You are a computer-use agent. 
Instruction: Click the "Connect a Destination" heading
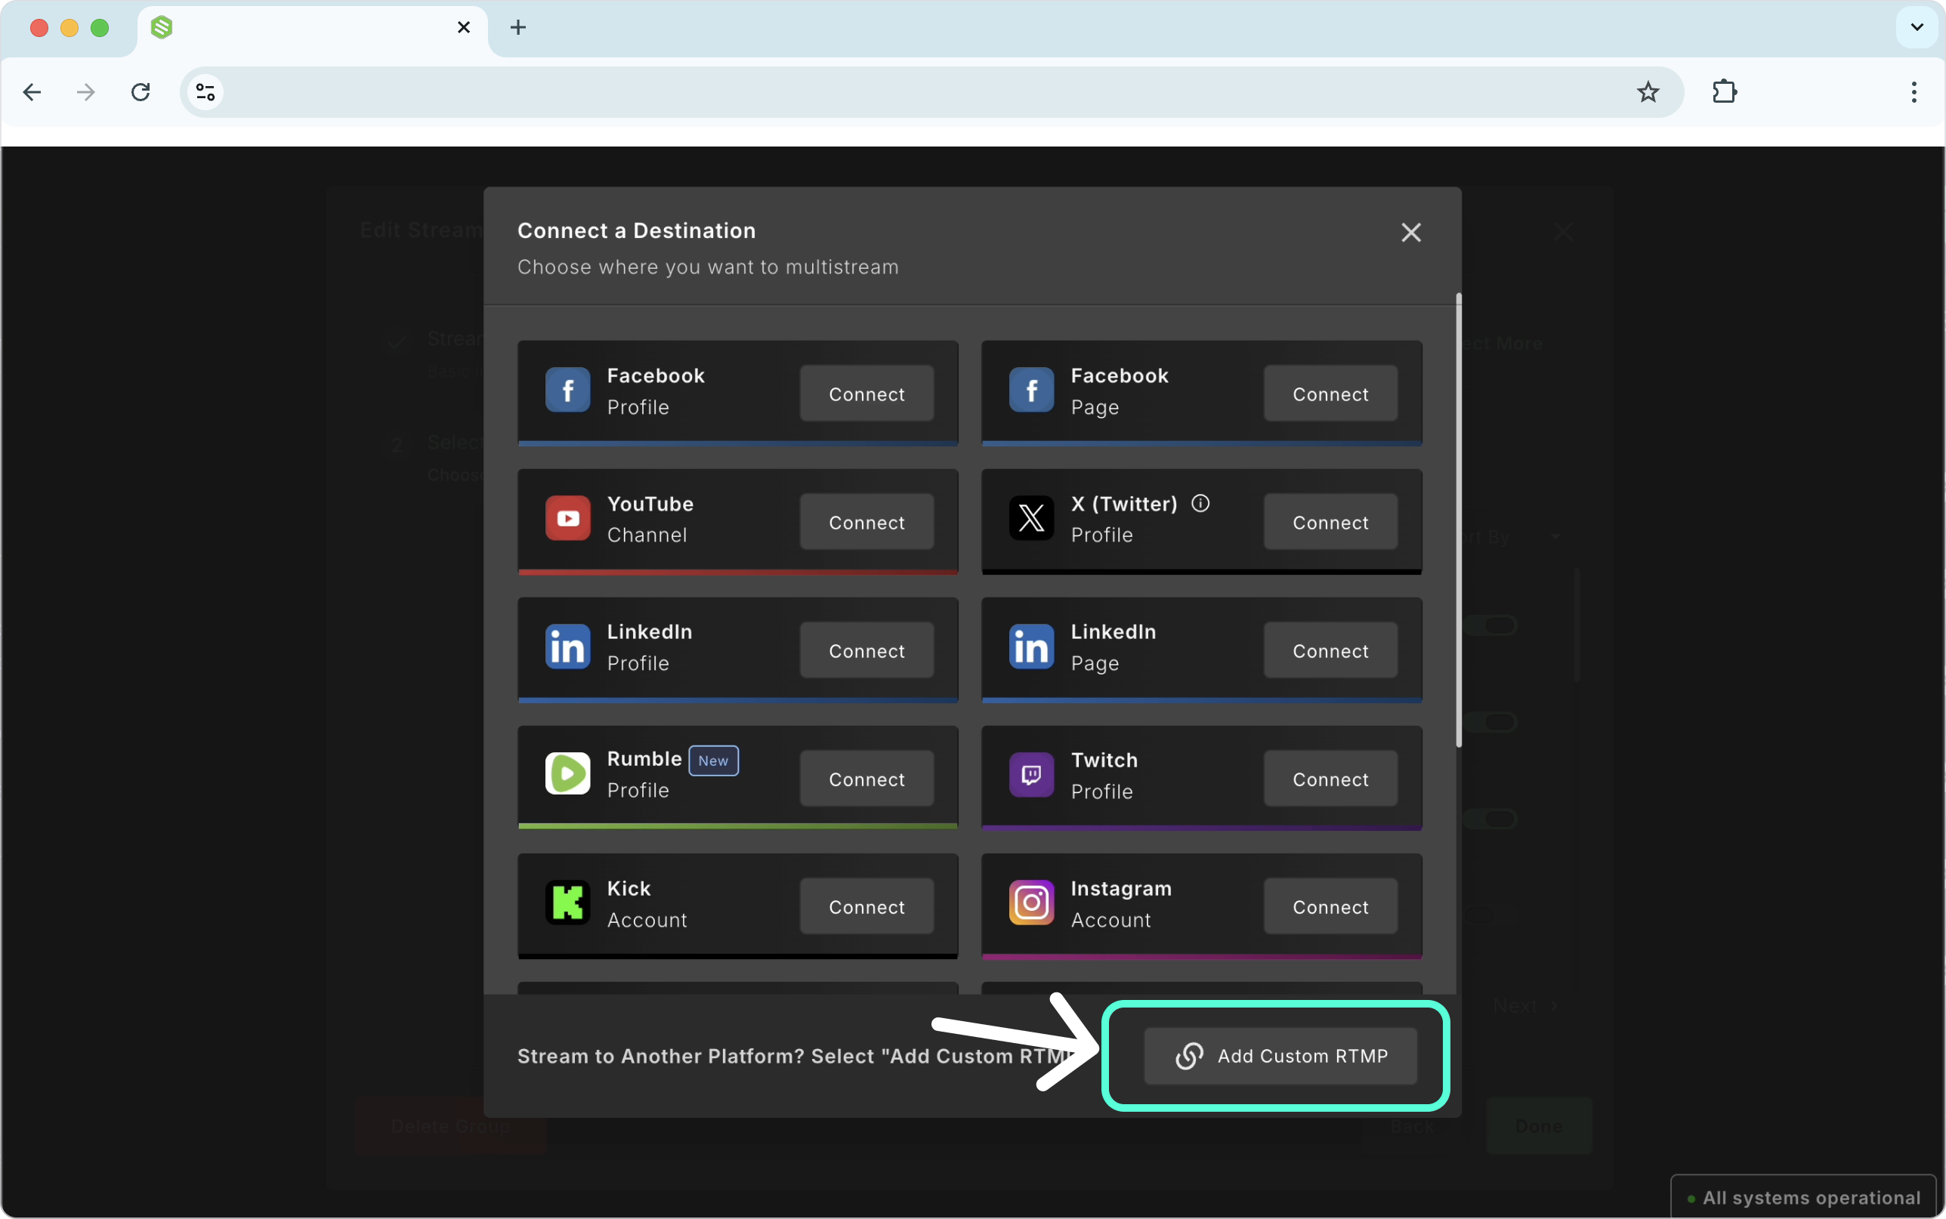(636, 230)
